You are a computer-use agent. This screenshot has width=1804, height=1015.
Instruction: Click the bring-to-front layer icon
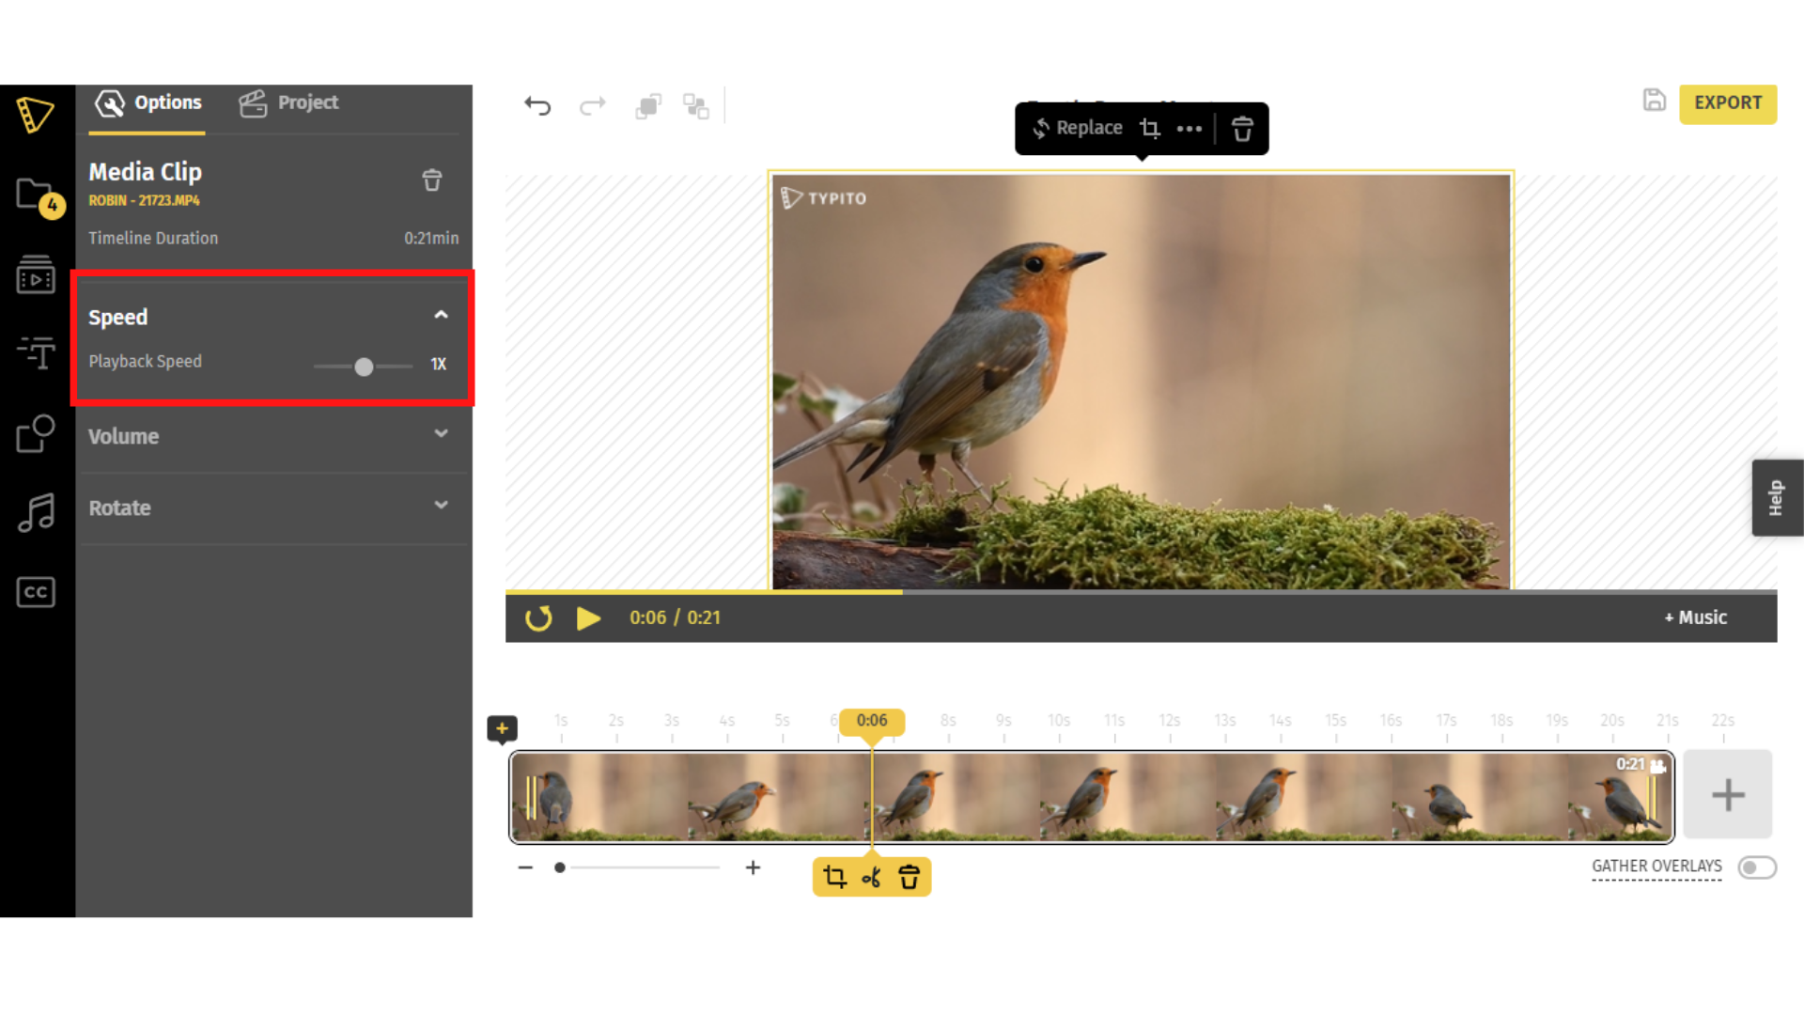tap(648, 106)
